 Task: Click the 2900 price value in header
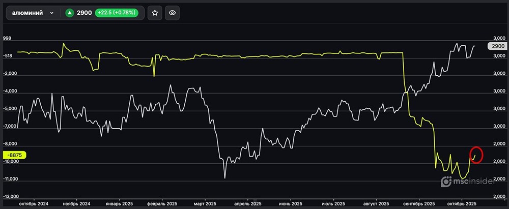pos(84,13)
